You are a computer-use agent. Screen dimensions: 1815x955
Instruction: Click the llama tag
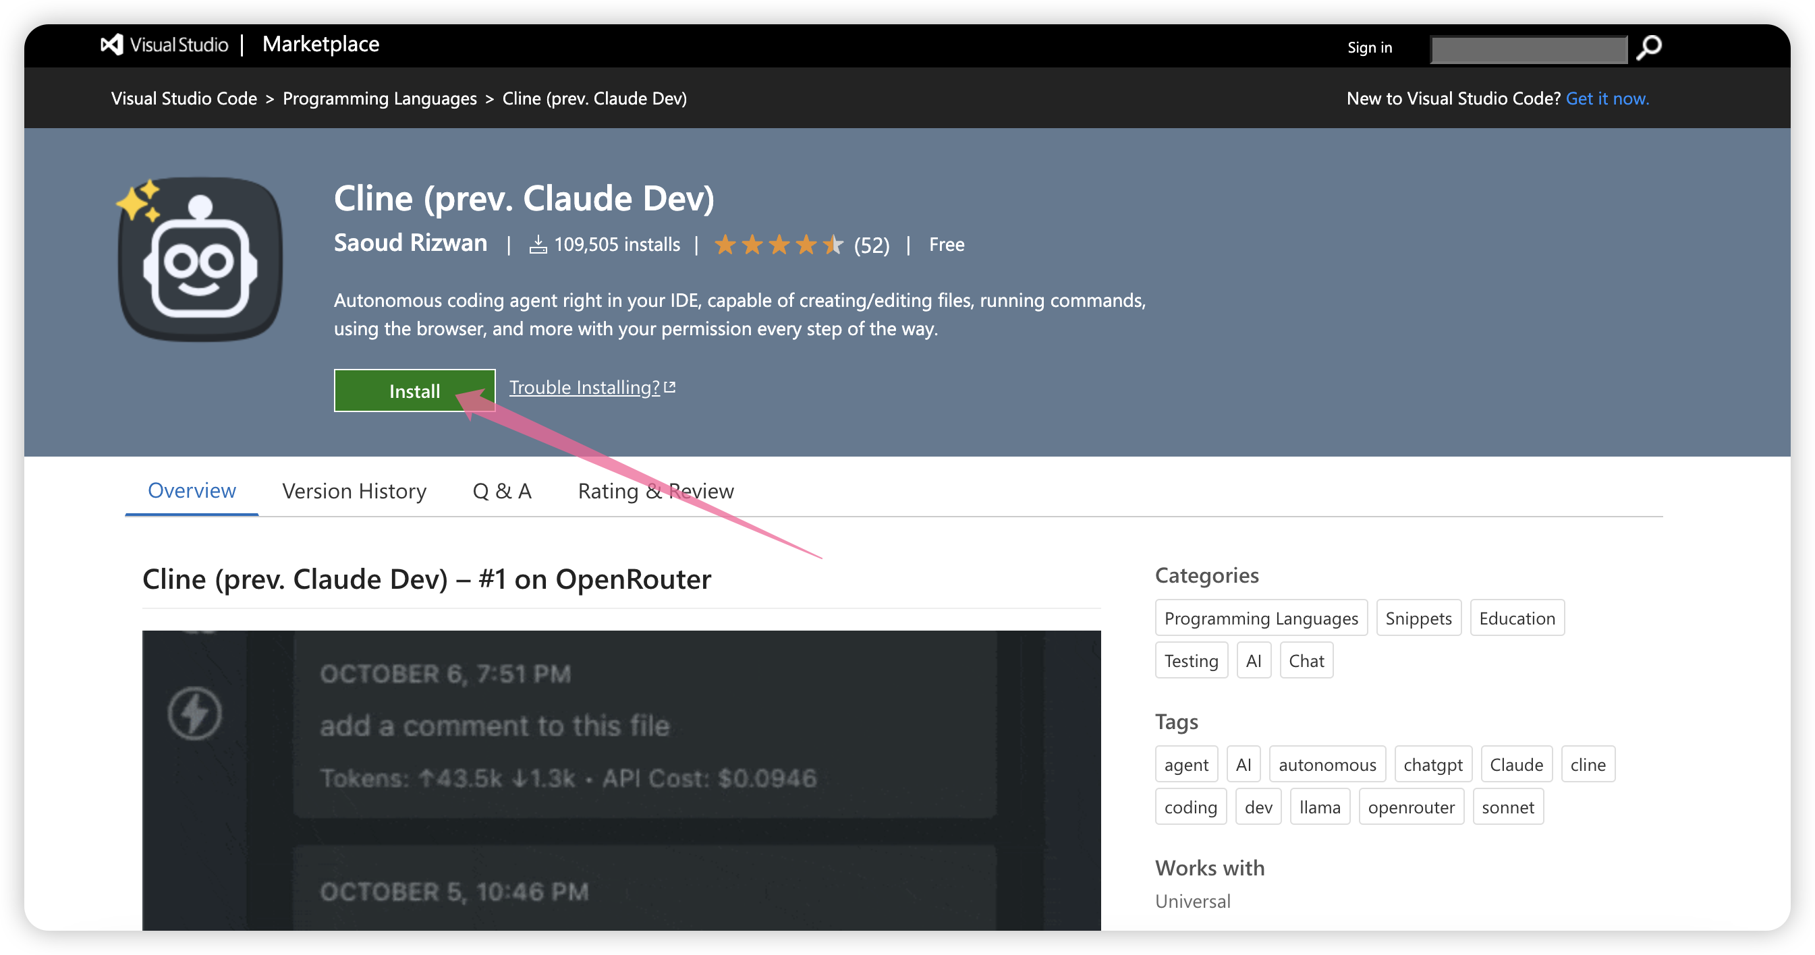point(1320,807)
